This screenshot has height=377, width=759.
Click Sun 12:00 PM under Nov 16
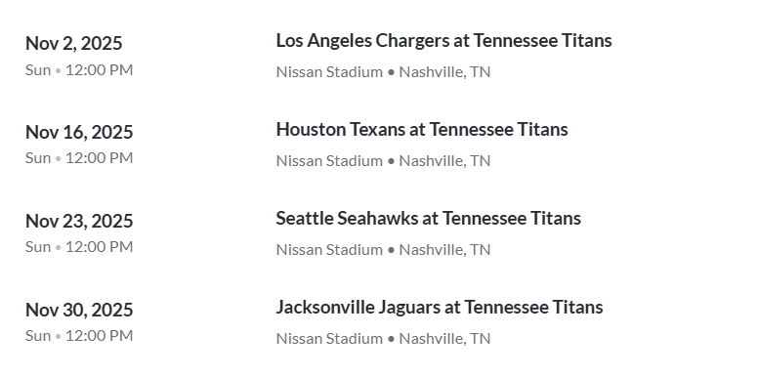coord(79,158)
